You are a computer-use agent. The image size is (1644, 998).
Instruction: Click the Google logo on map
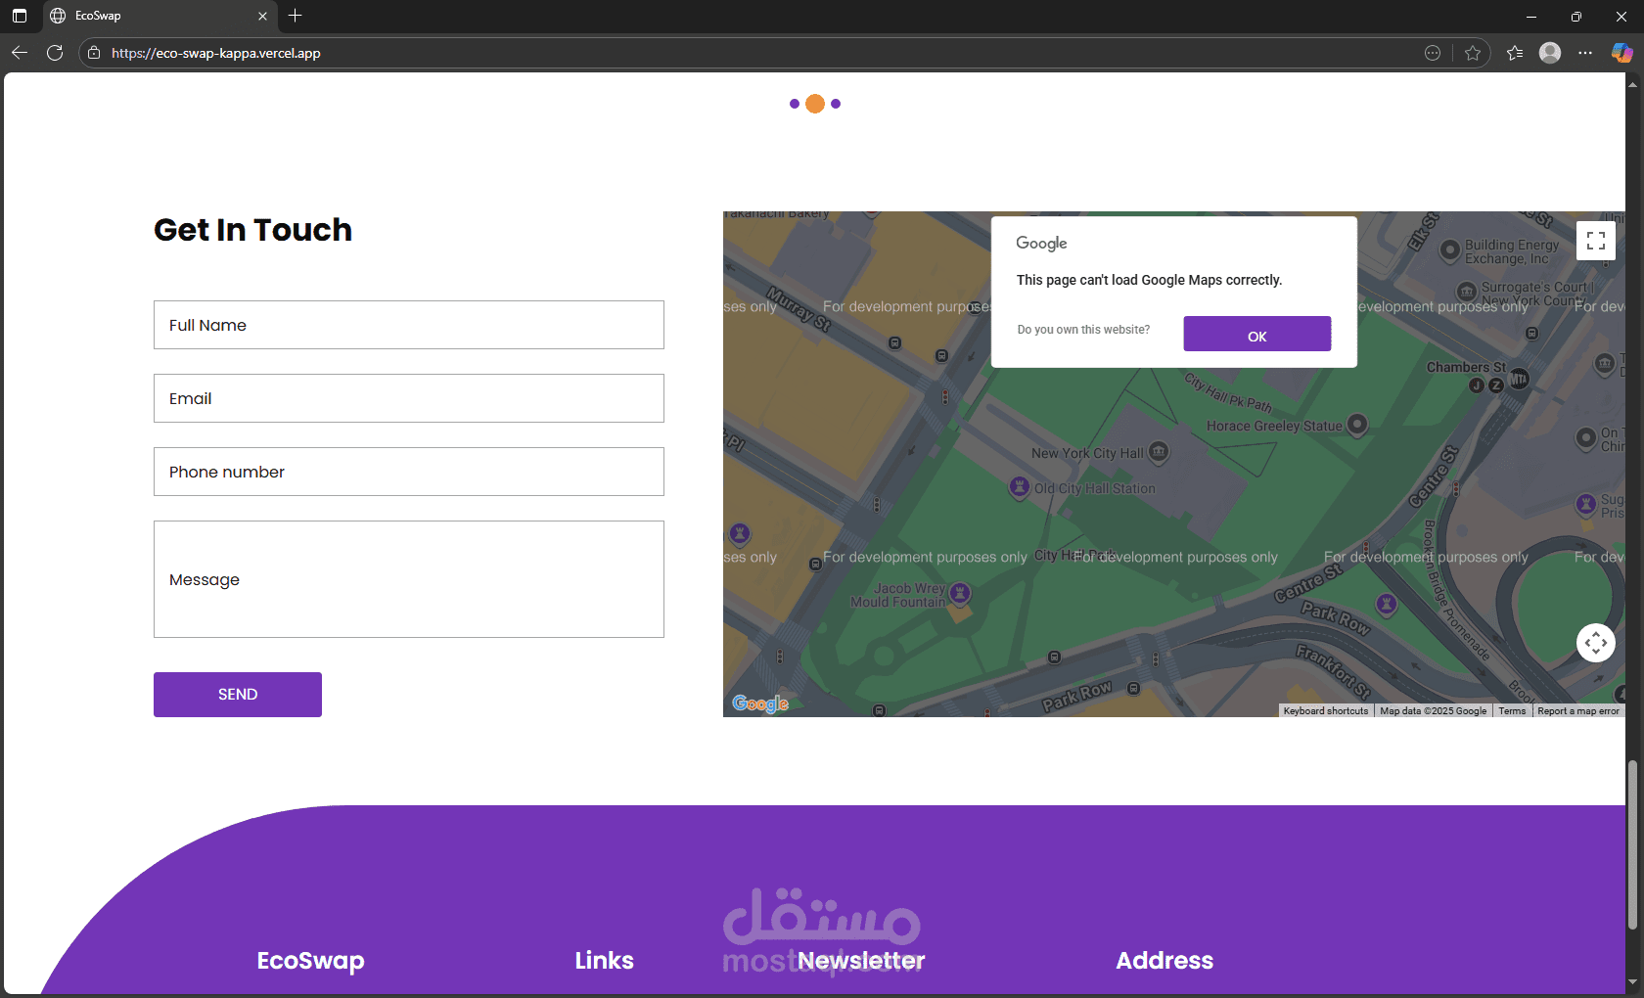pyautogui.click(x=760, y=703)
